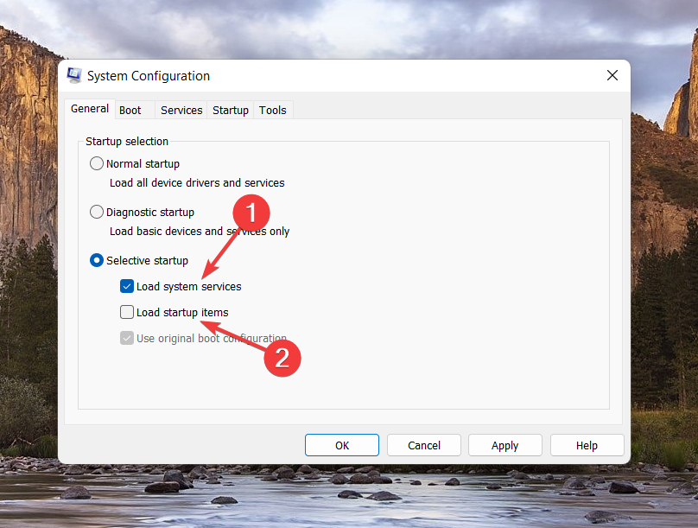Click the System Configuration title bar icon
The height and width of the screenshot is (528, 698).
point(74,76)
